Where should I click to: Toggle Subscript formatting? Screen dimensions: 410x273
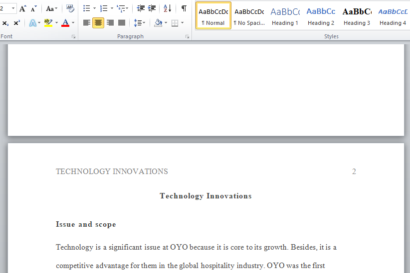(5, 23)
